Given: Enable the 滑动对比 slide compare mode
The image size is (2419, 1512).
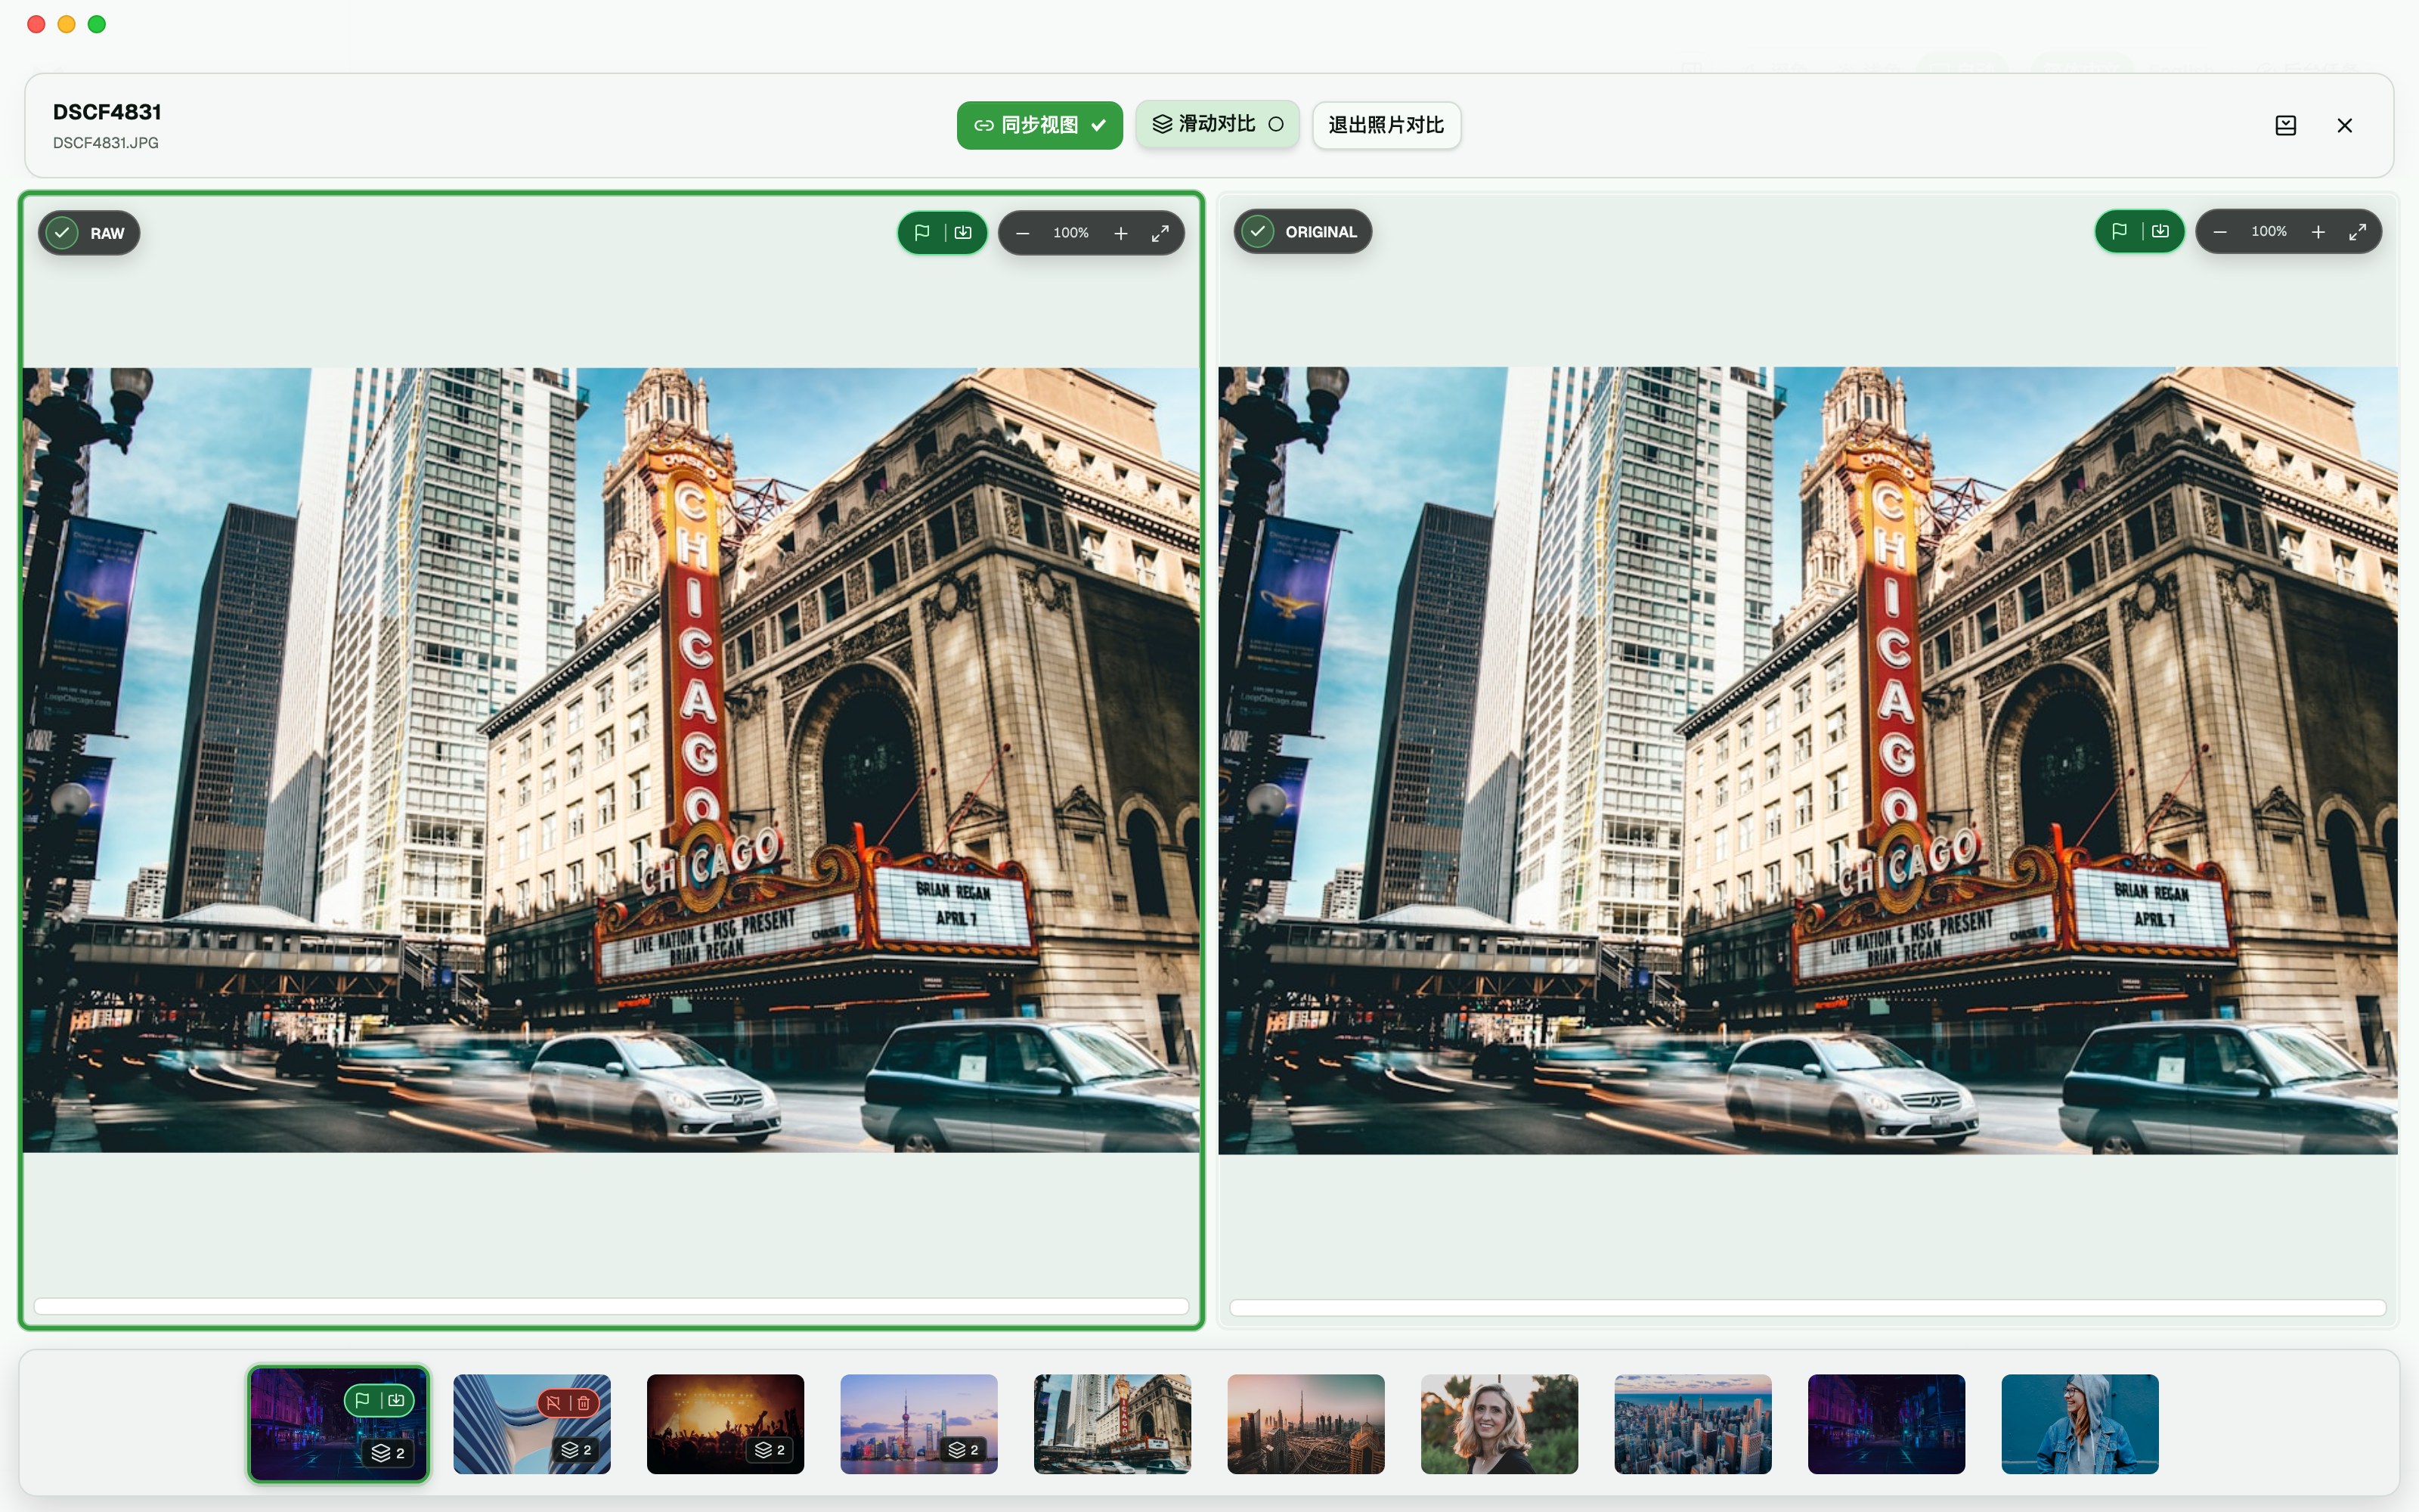Looking at the screenshot, I should pos(1218,124).
